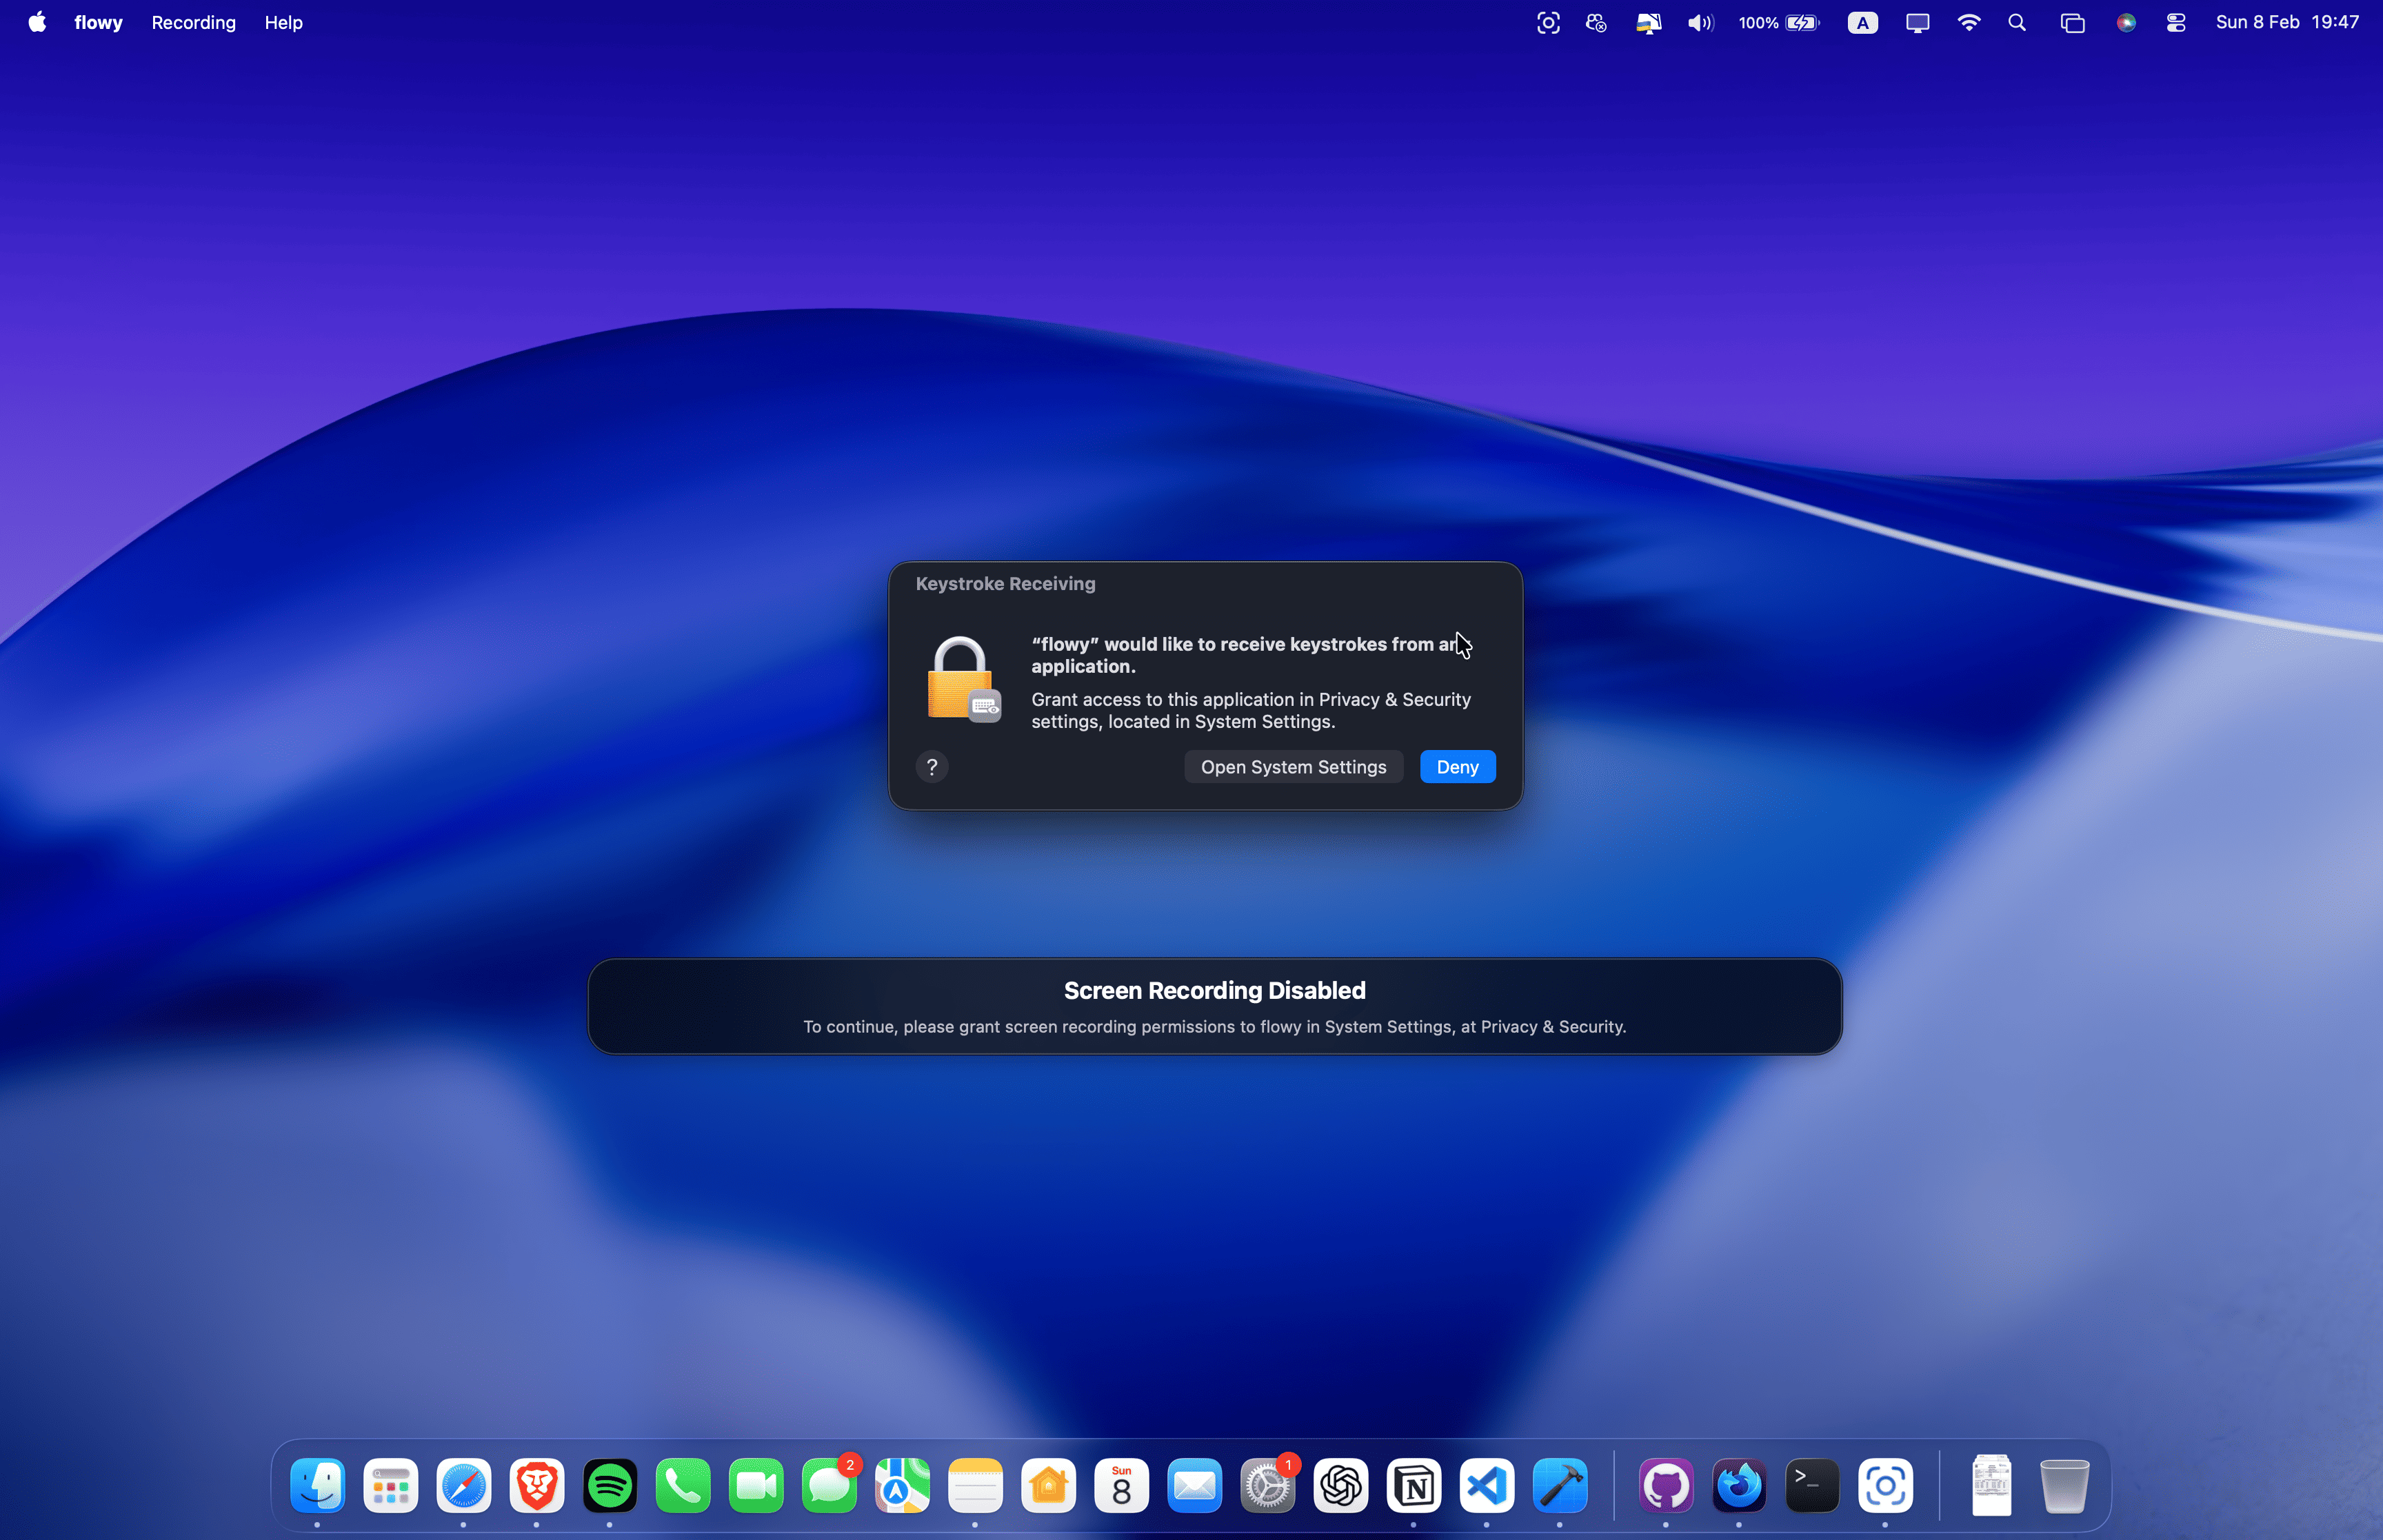Open Notion from the Dock
This screenshot has width=2383, height=1540.
click(x=1414, y=1486)
